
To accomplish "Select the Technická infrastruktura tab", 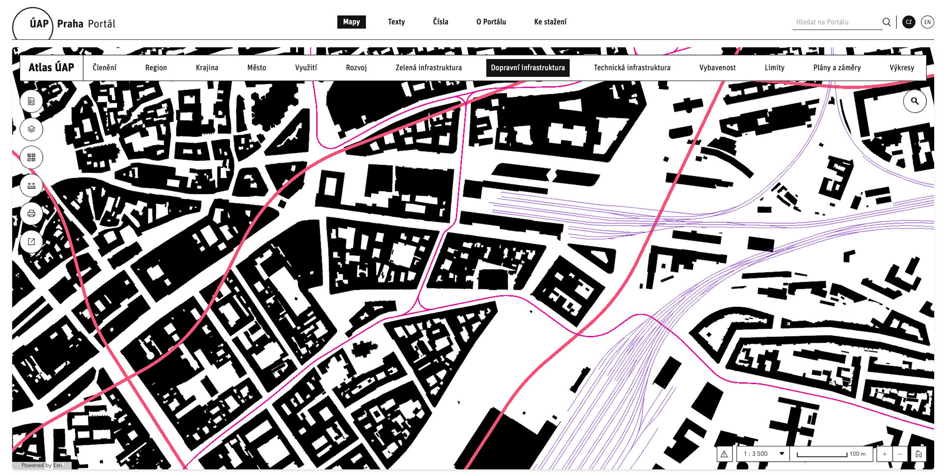I will click(x=632, y=68).
